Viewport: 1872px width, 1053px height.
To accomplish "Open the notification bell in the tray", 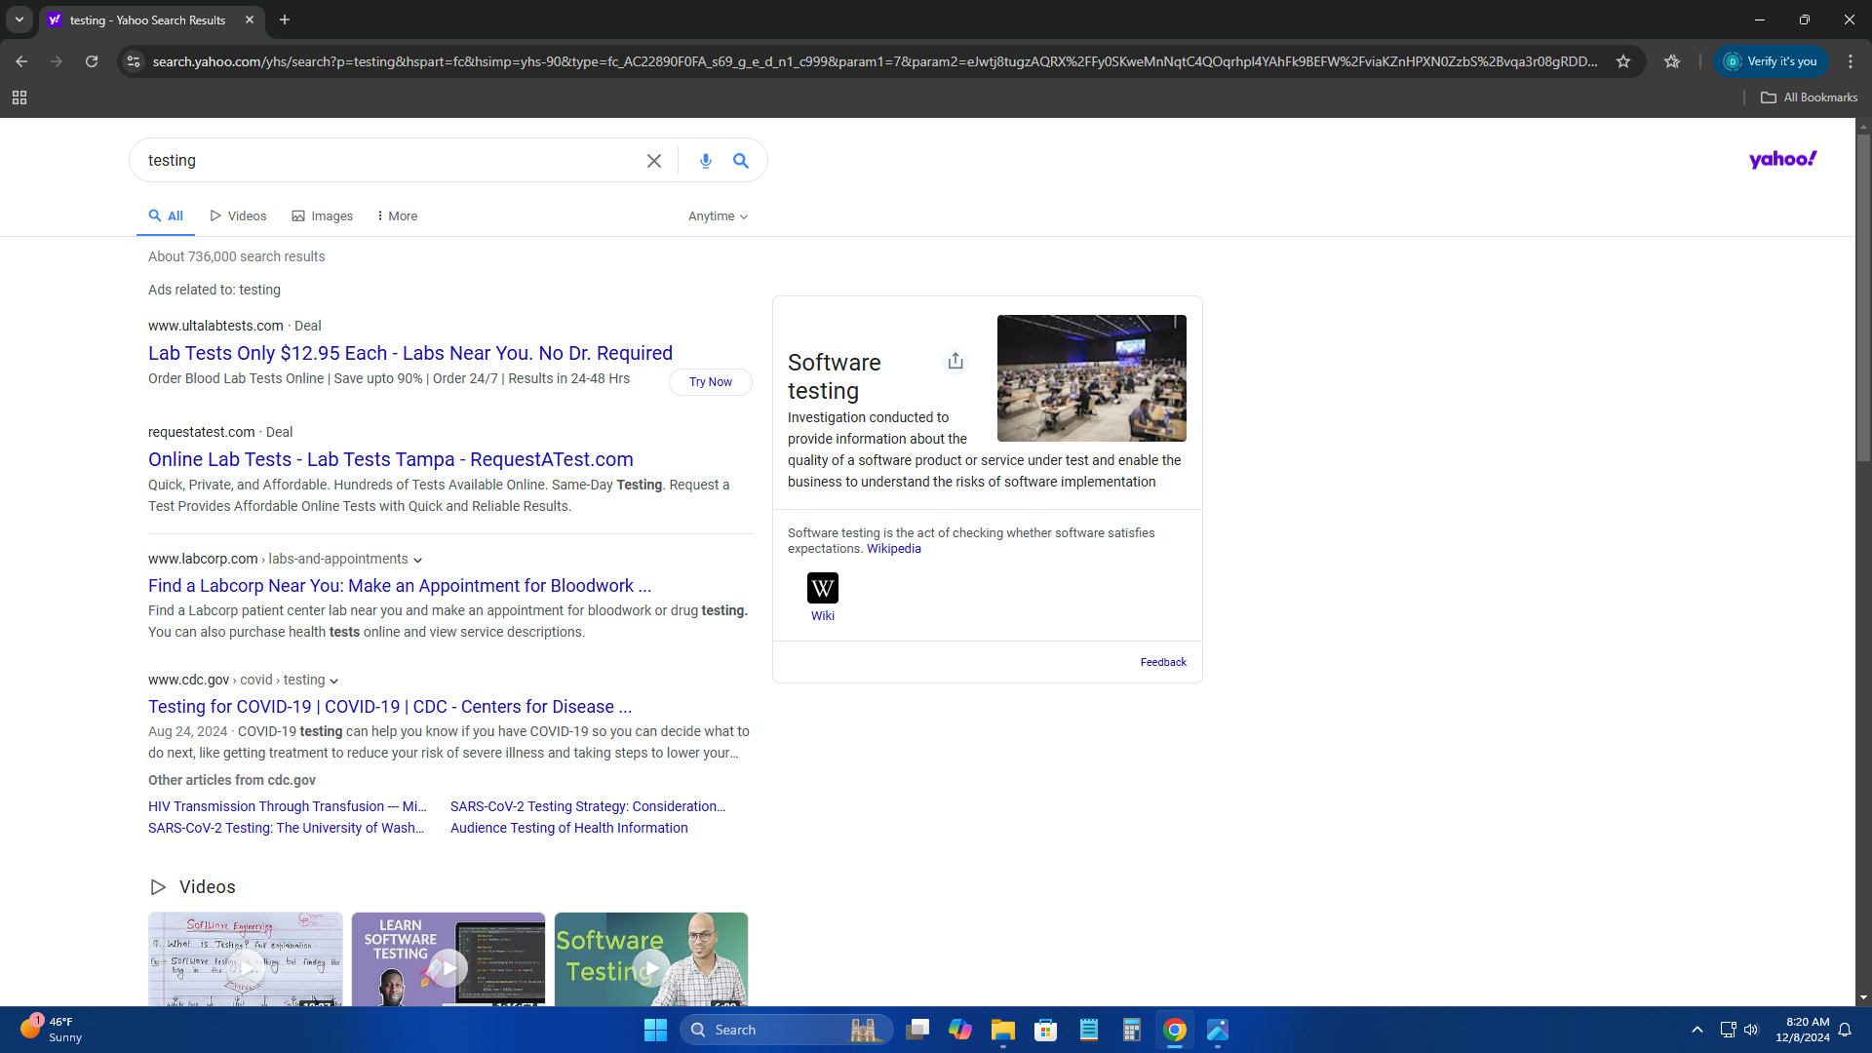I will click(x=1845, y=1030).
